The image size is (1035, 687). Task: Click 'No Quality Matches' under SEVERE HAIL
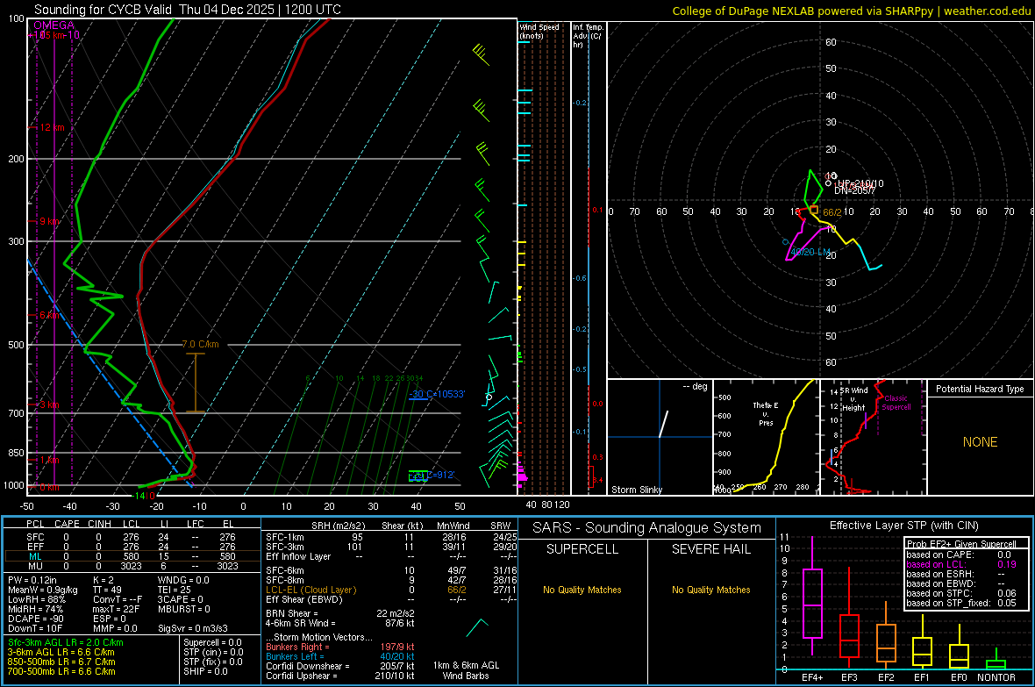710,590
